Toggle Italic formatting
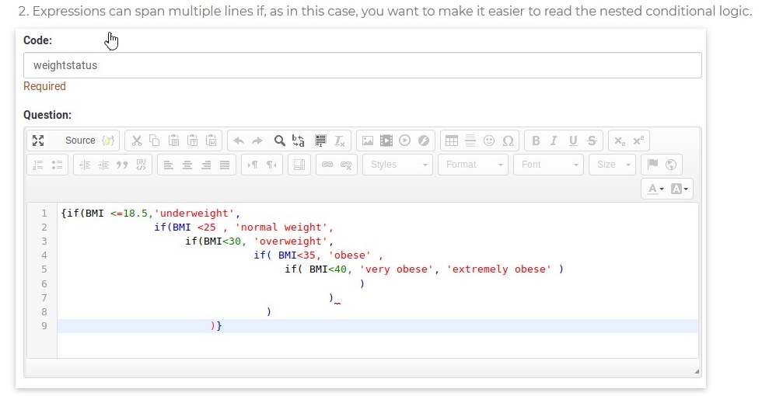Image resolution: width=776 pixels, height=396 pixels. pyautogui.click(x=554, y=141)
